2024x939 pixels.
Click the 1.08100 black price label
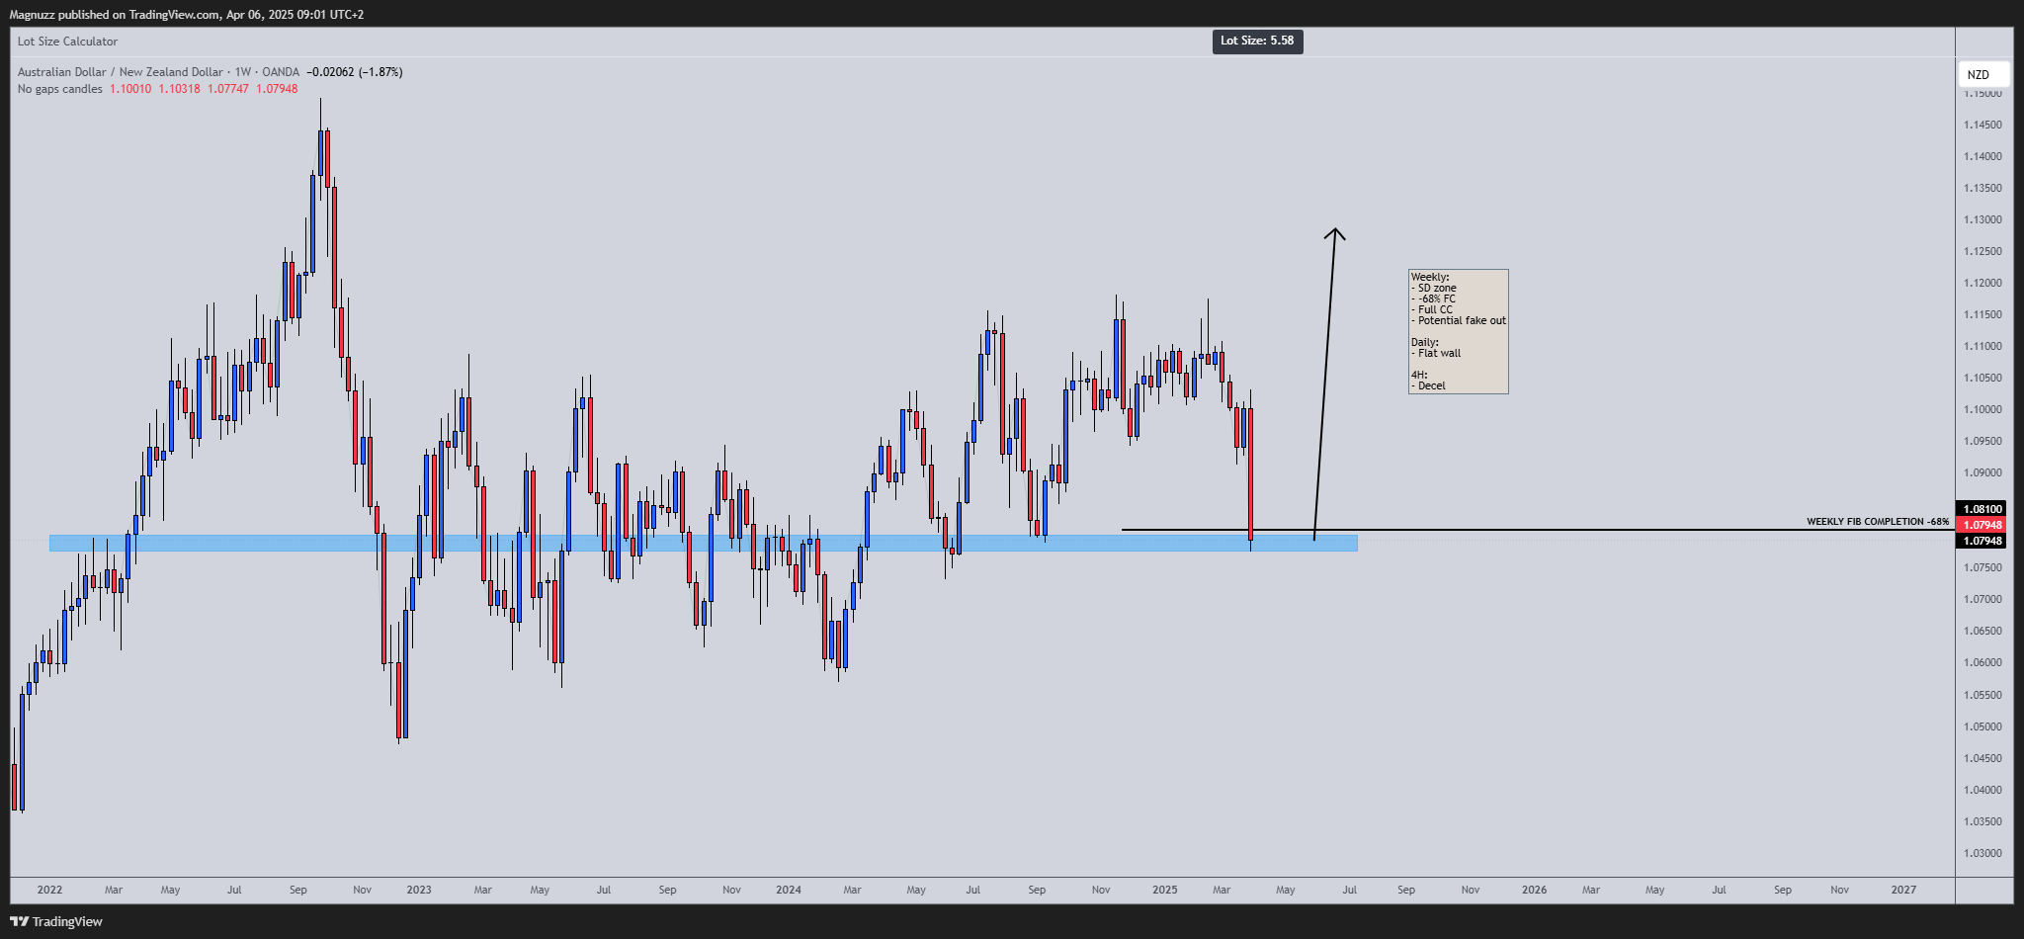pyautogui.click(x=1982, y=509)
